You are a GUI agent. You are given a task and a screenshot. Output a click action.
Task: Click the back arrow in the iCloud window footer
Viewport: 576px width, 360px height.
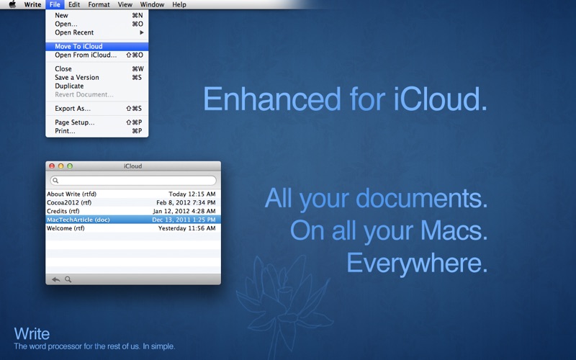(x=56, y=279)
